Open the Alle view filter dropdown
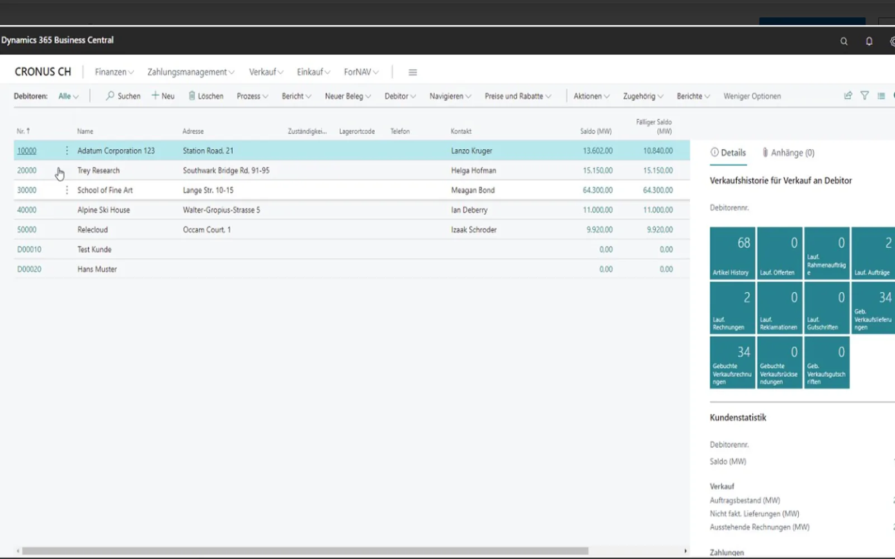The image size is (895, 559). [68, 96]
